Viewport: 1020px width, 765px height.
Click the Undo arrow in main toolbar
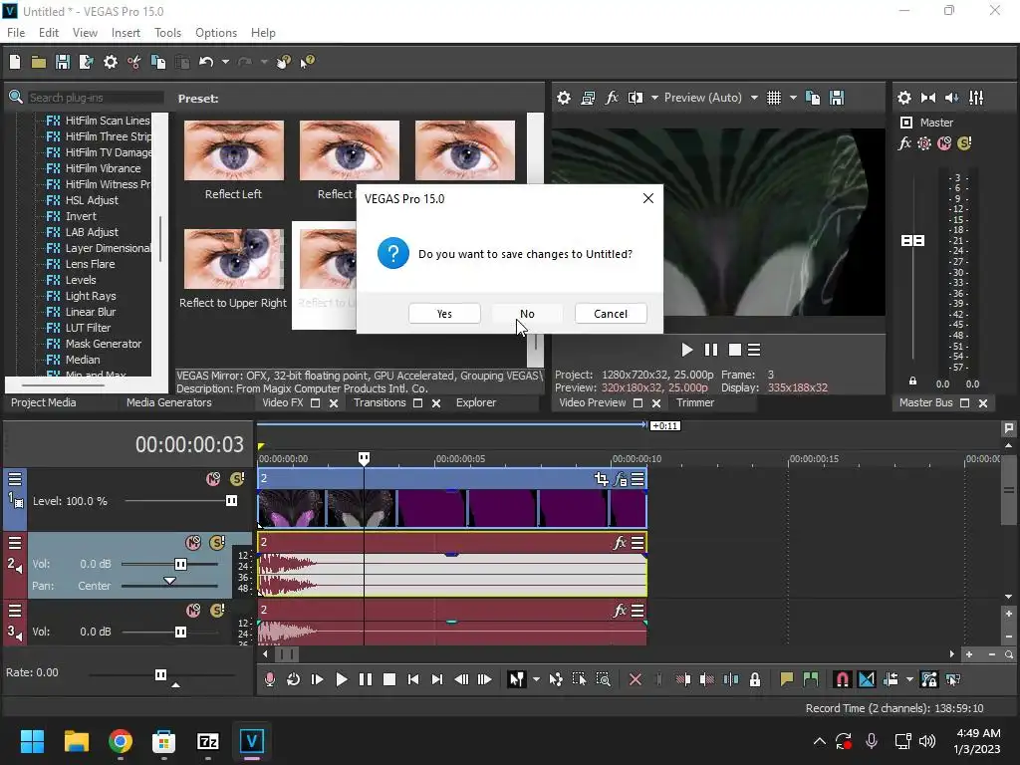coord(206,62)
